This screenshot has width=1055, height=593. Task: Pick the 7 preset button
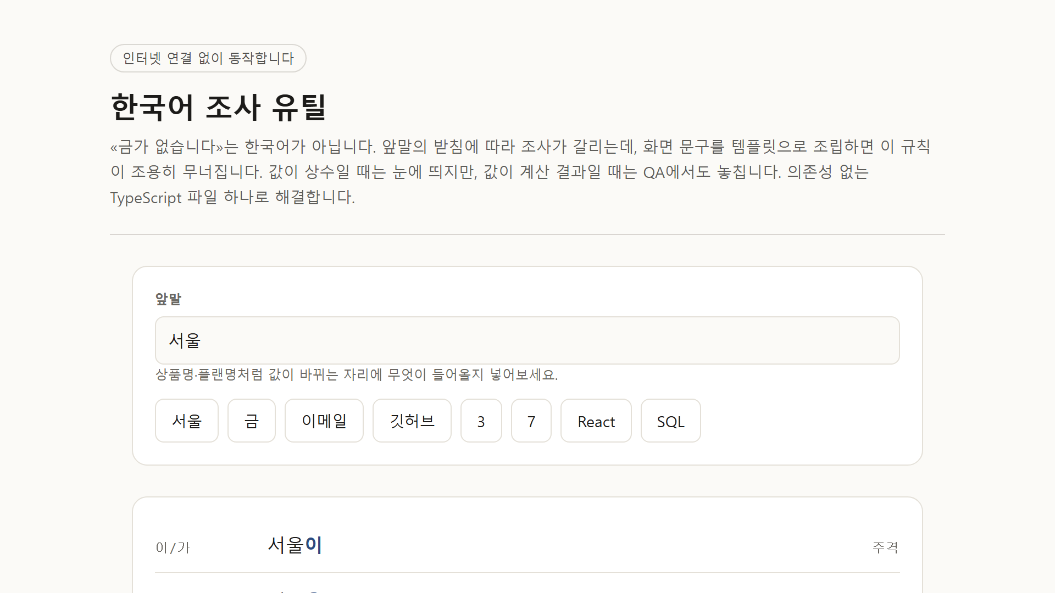pos(531,421)
